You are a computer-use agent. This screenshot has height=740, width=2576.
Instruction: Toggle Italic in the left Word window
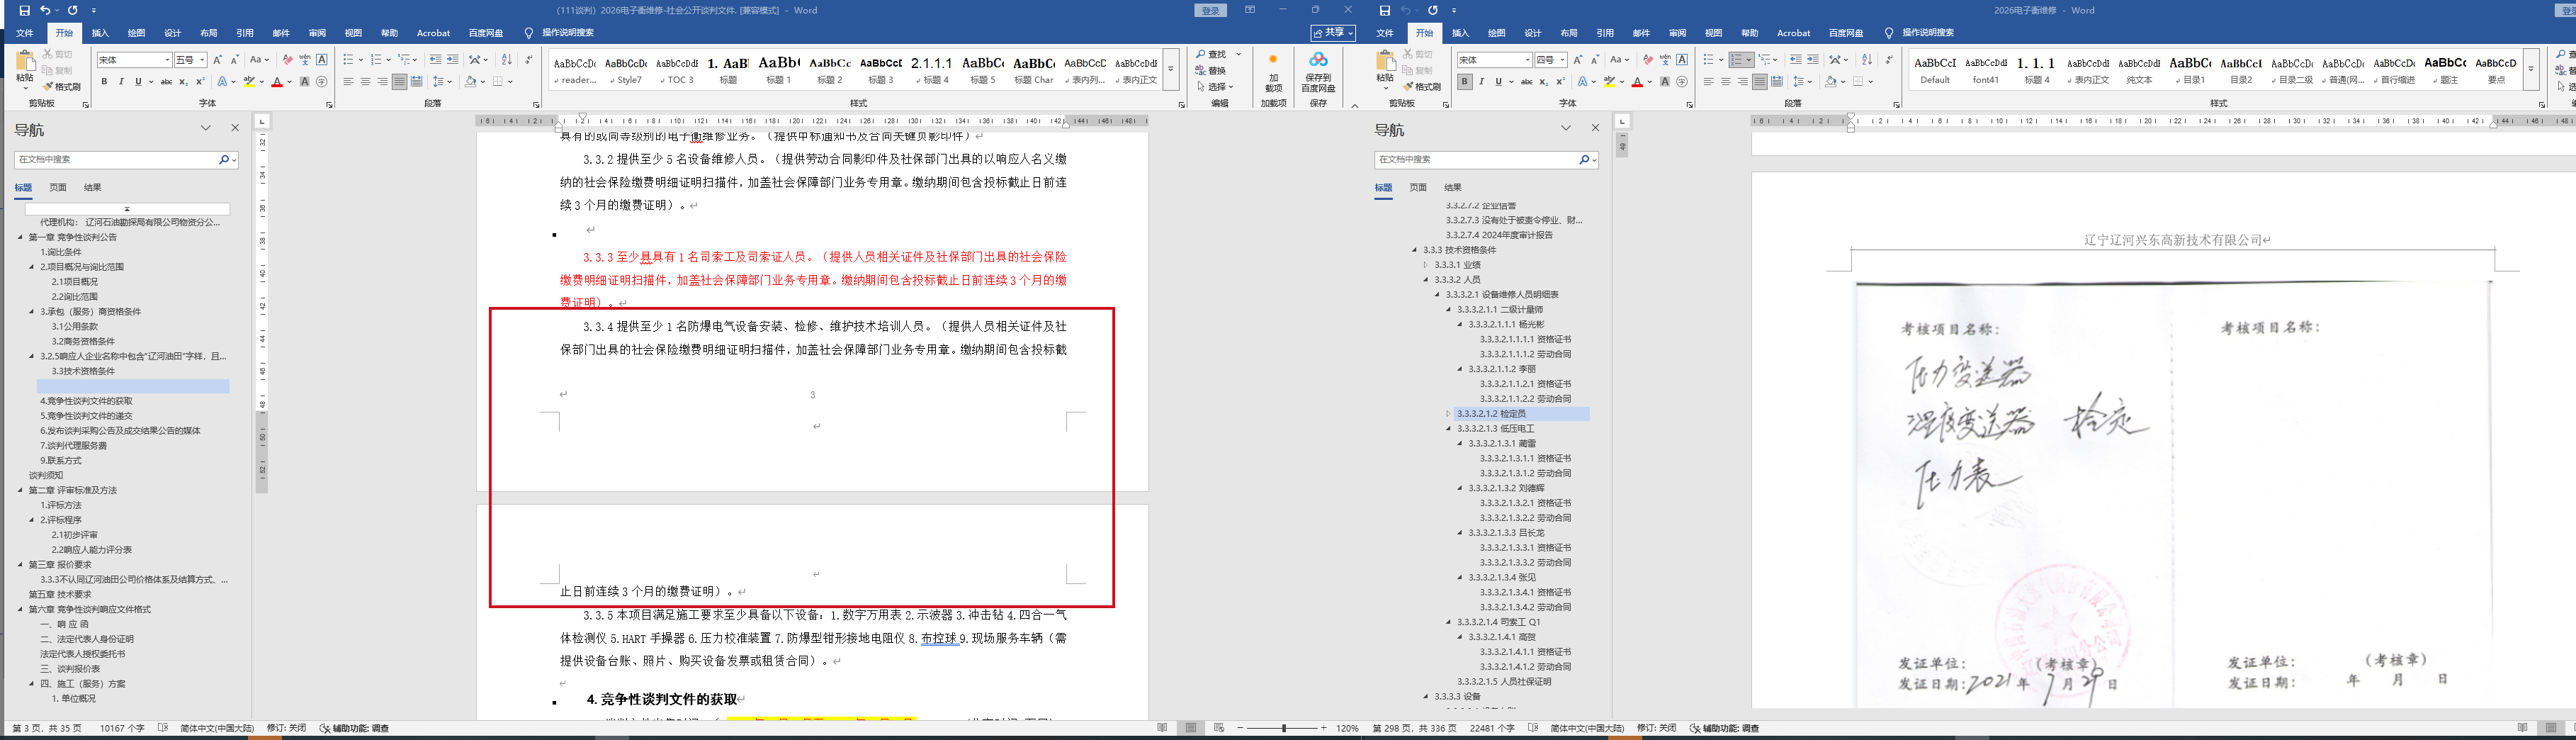(121, 82)
